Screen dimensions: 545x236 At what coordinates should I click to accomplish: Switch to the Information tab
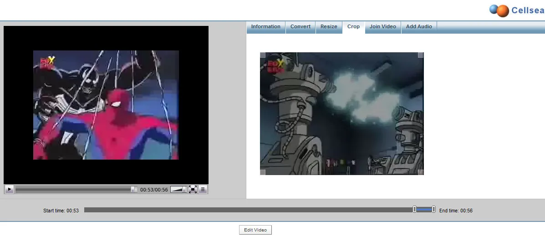(266, 27)
